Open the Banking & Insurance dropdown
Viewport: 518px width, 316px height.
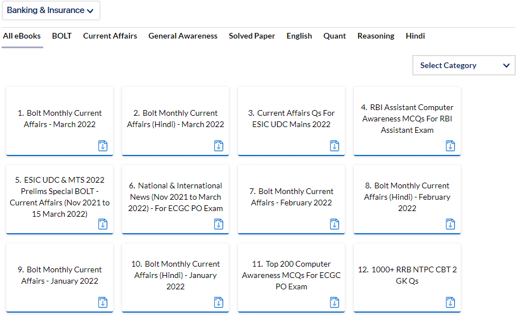[51, 11]
